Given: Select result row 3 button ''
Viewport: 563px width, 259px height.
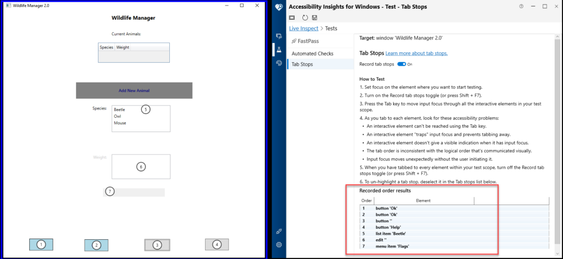Looking at the screenshot, I should pyautogui.click(x=454, y=221).
